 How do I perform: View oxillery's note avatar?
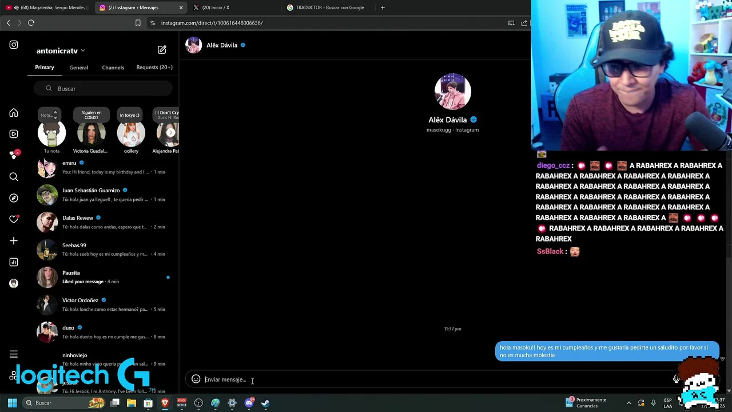click(x=131, y=133)
